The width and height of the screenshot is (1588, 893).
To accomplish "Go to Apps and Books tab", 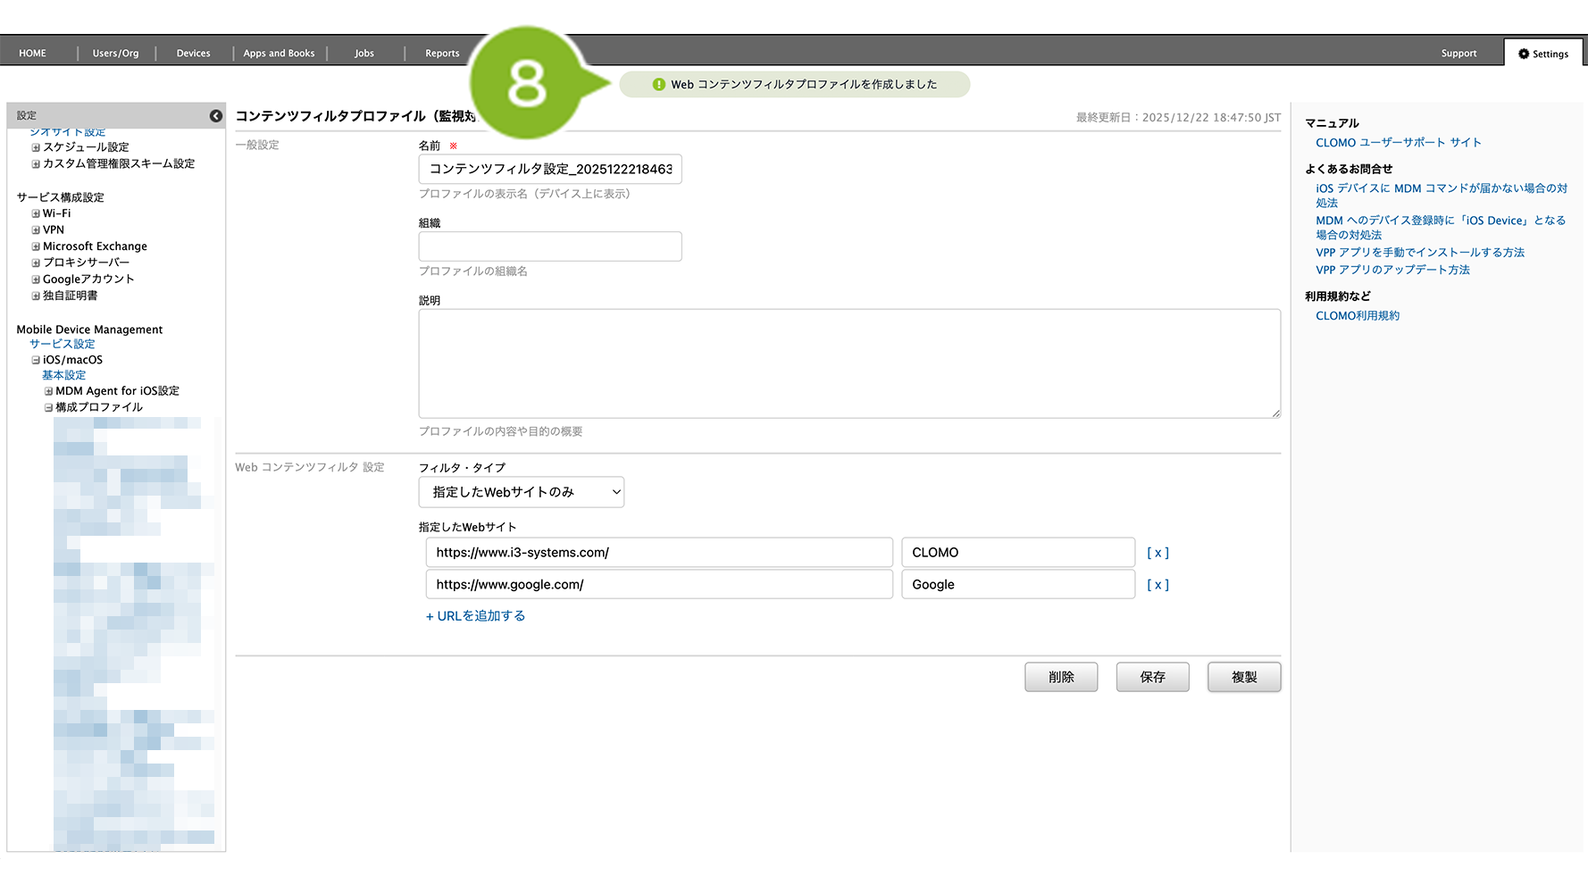I will (279, 54).
